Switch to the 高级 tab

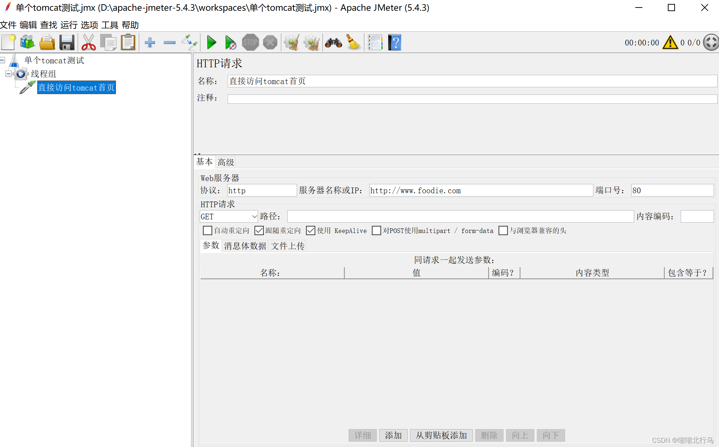(226, 162)
